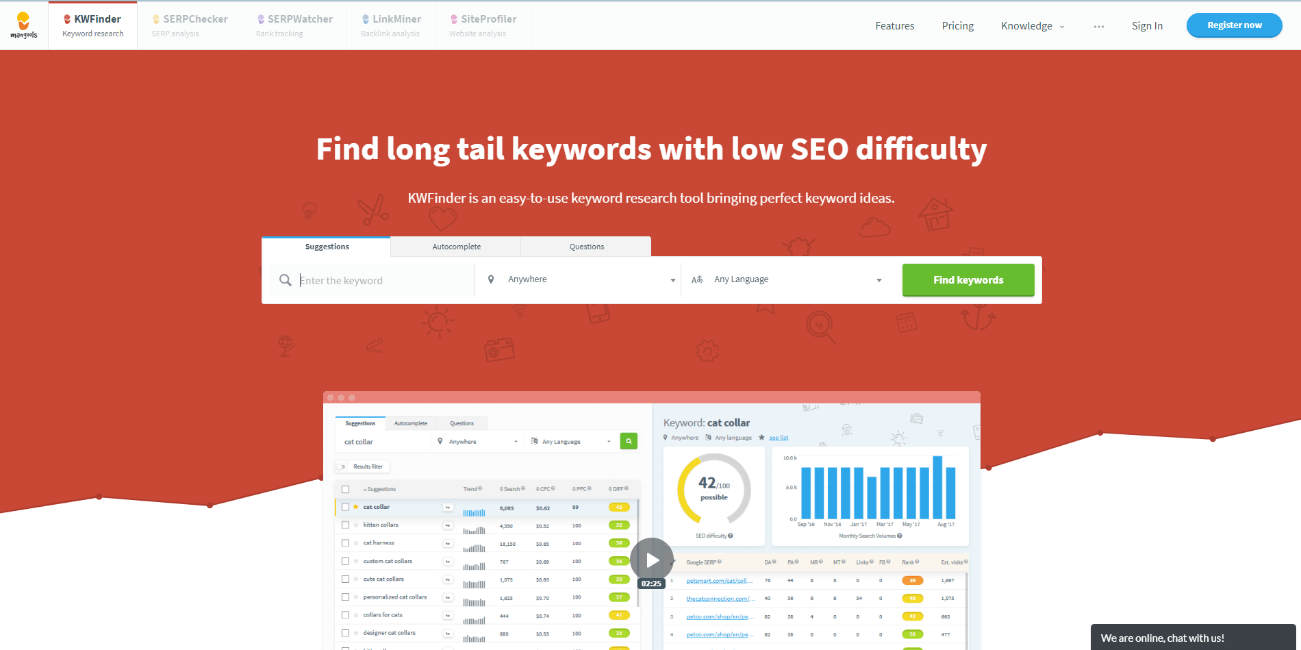
Task: Open the Any Language dropdown
Action: tap(787, 279)
